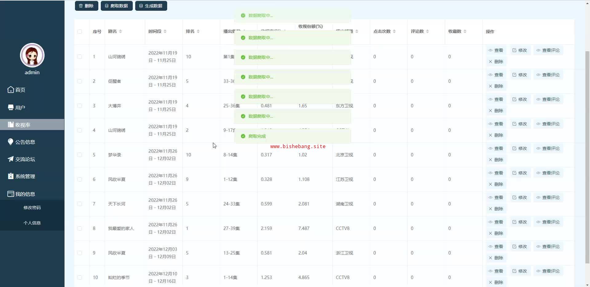Check the checkbox for row 5 梦华录
The height and width of the screenshot is (287, 590).
point(80,155)
